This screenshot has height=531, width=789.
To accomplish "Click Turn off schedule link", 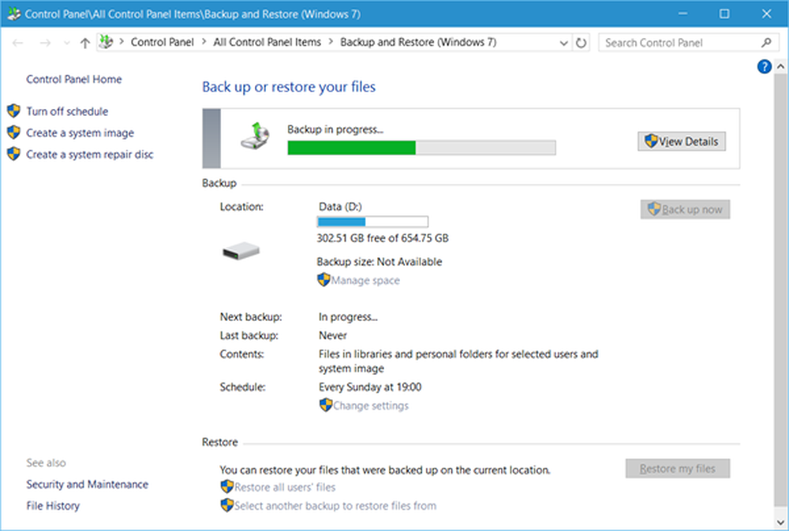I will tap(67, 112).
